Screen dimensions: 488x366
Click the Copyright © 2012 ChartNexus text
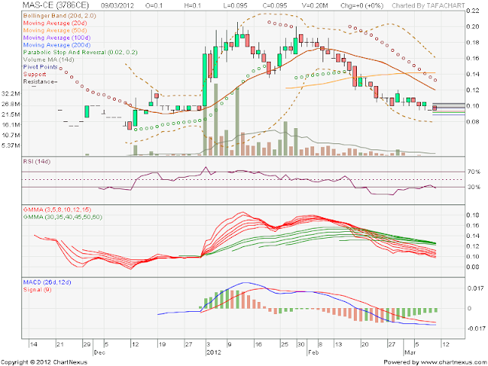44,362
